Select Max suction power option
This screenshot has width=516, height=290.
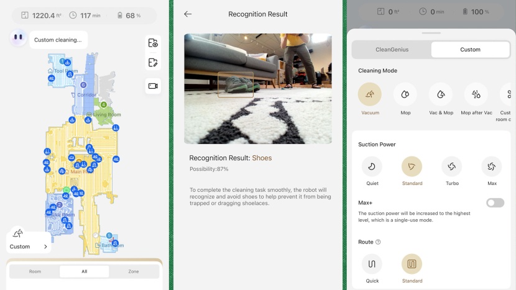click(x=491, y=166)
